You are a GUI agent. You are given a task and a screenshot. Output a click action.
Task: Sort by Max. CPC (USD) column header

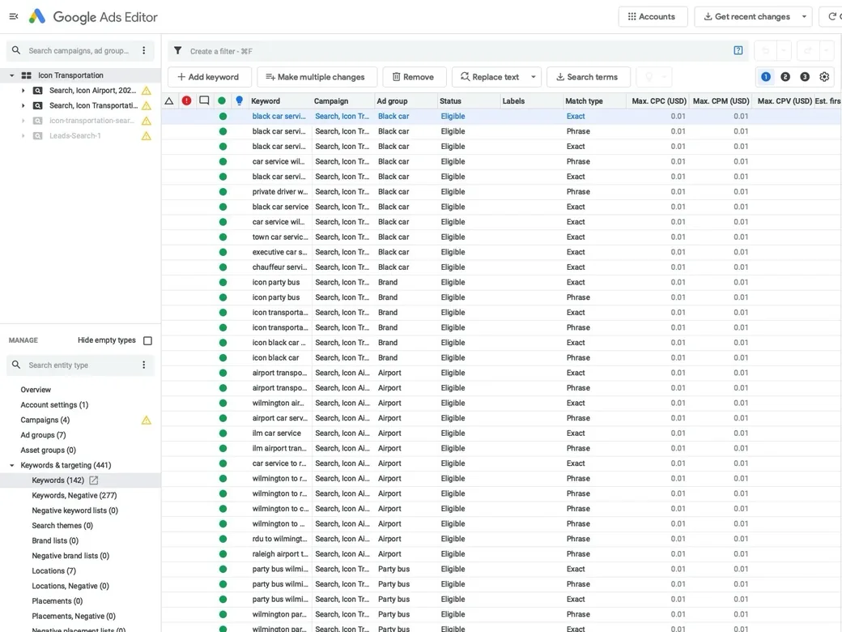click(657, 100)
